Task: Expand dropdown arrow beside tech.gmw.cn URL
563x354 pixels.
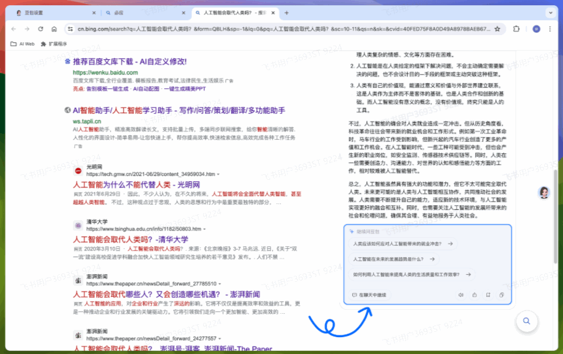Action: coord(218,174)
